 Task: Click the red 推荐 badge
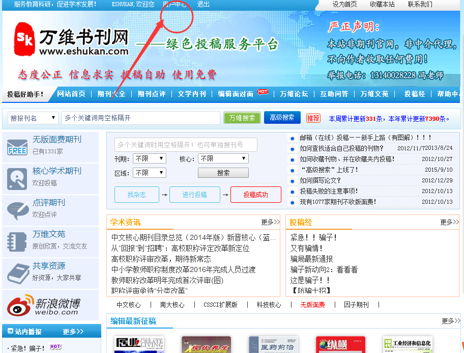pyautogui.click(x=313, y=118)
